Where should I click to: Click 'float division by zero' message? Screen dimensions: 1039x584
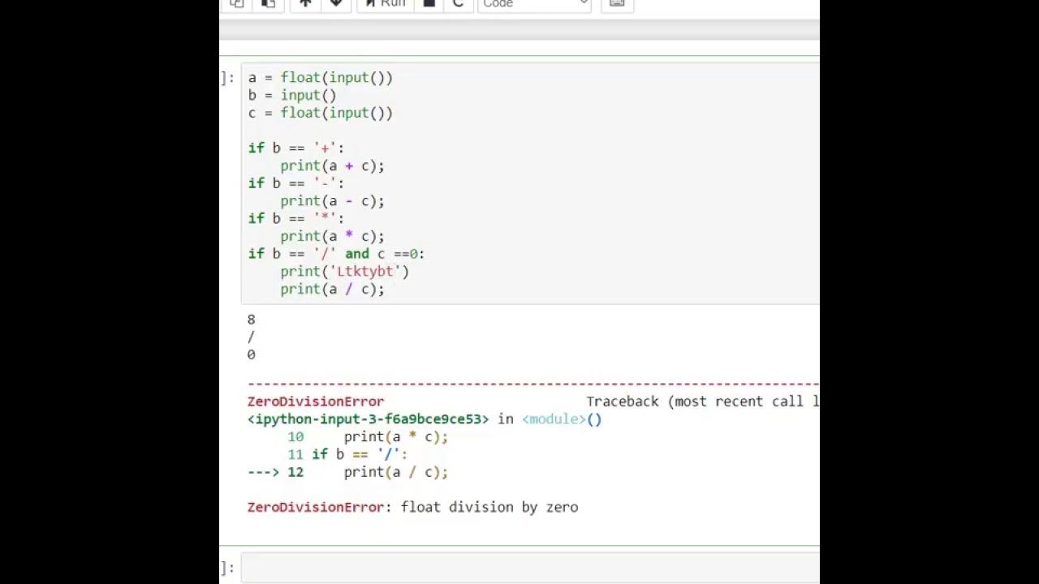click(489, 507)
